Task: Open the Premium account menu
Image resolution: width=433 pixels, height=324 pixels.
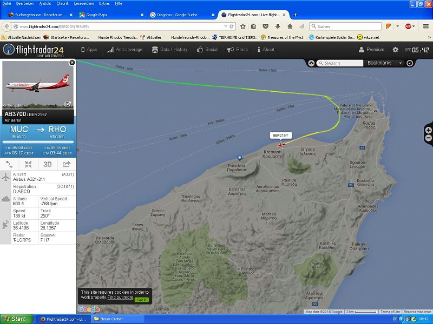Action: [371, 50]
